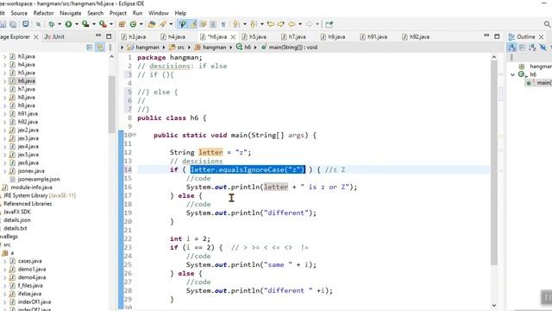Minimize the editor area
The height and width of the screenshot is (311, 552).
coord(486,35)
